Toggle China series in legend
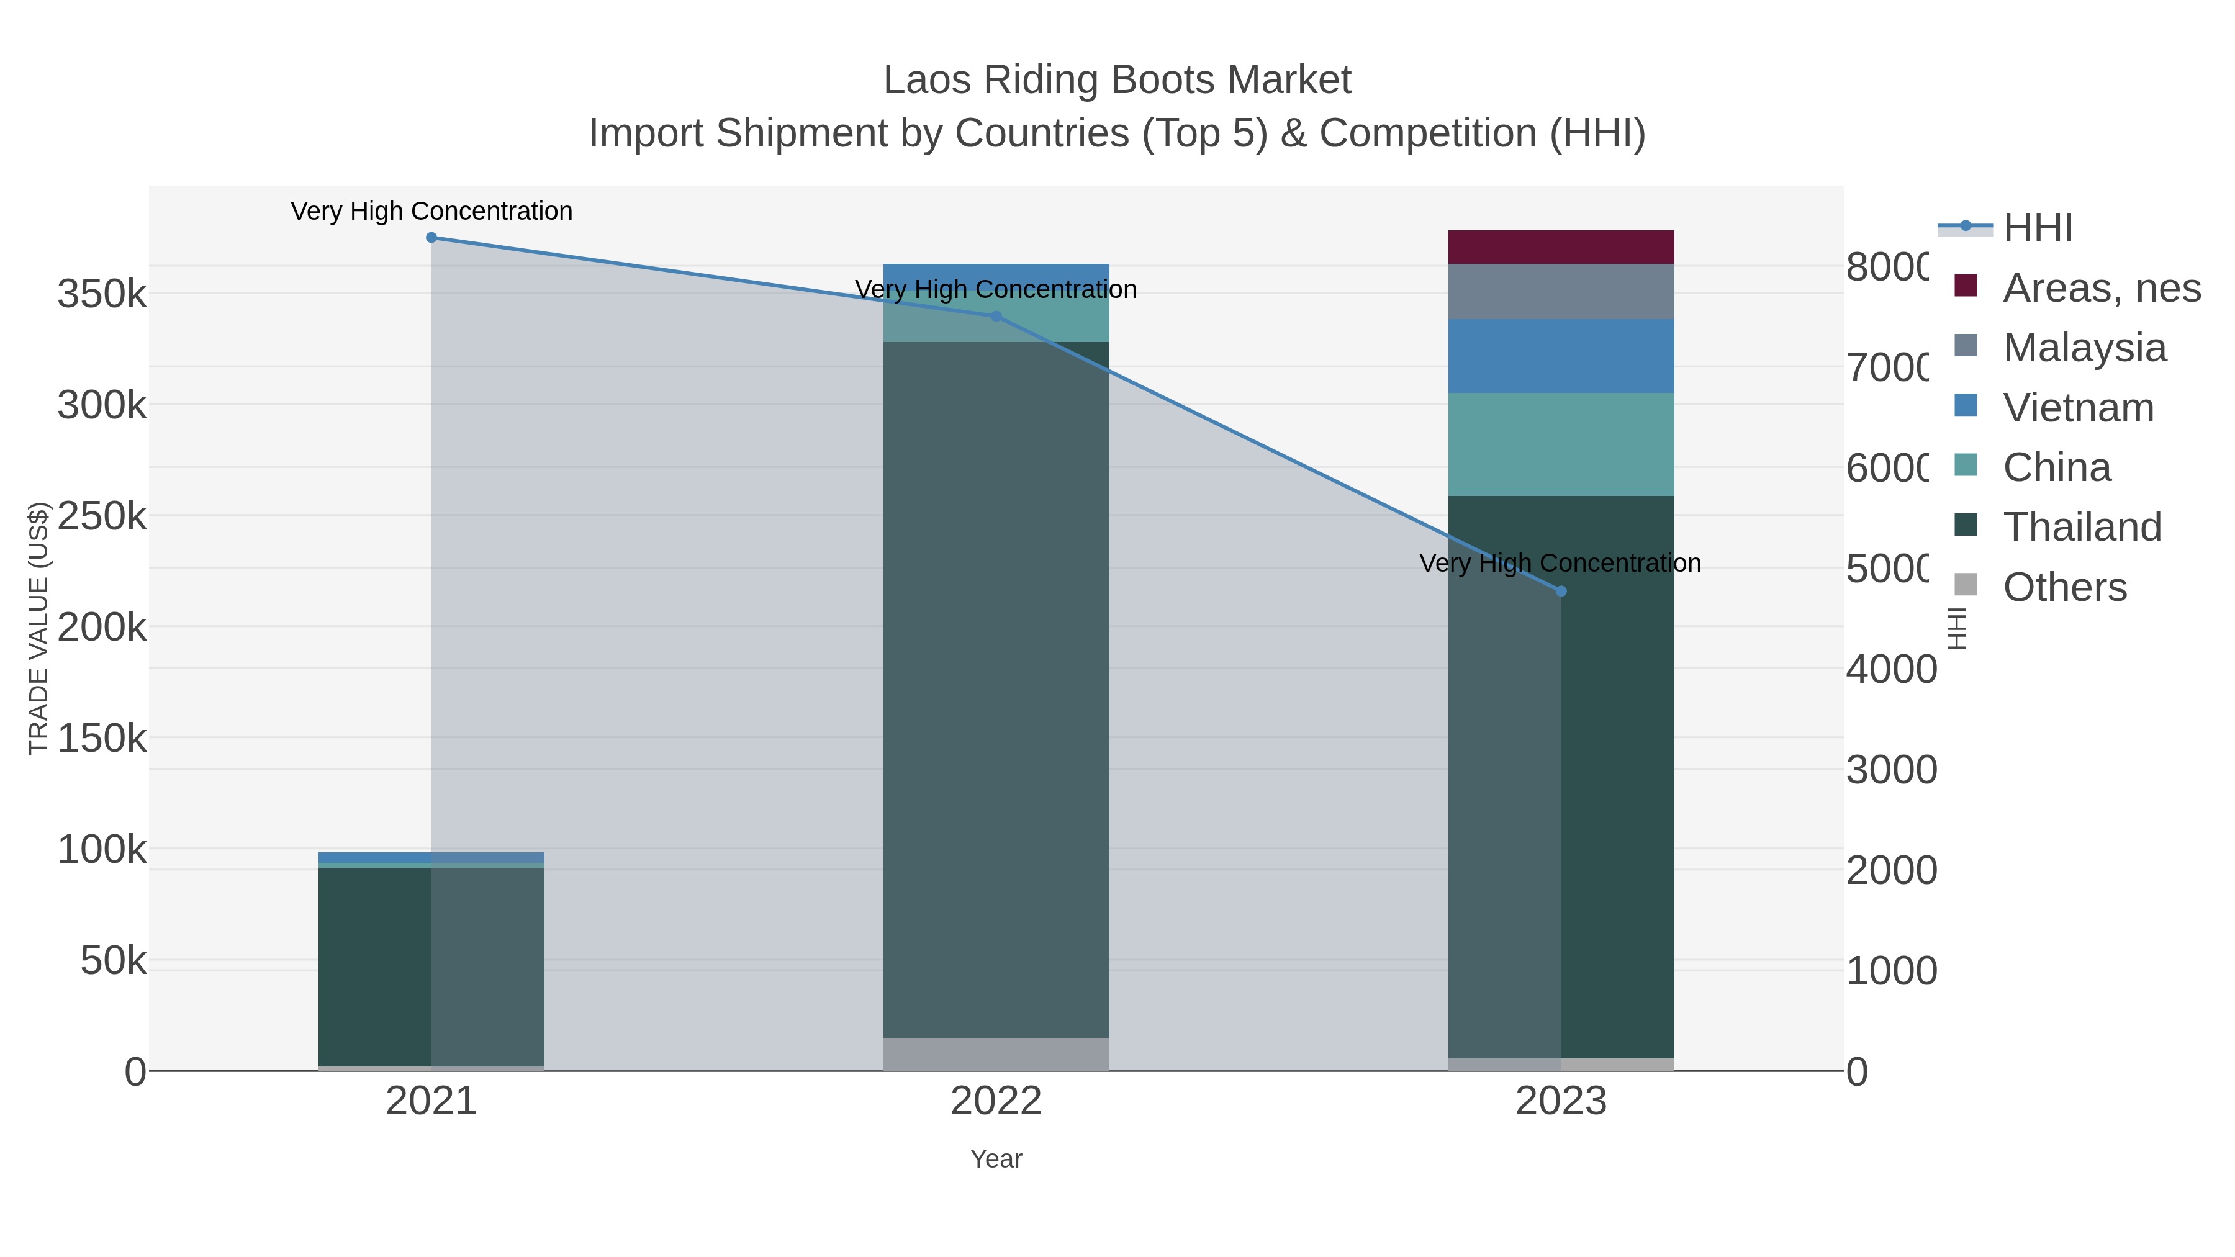Image resolution: width=2235 pixels, height=1257 pixels. click(x=2032, y=467)
